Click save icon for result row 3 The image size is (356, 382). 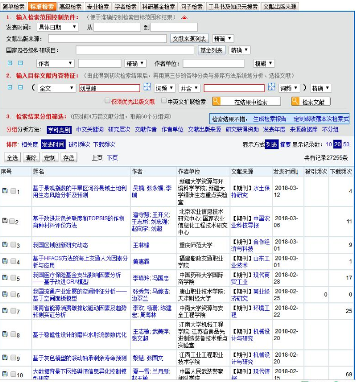point(5,245)
